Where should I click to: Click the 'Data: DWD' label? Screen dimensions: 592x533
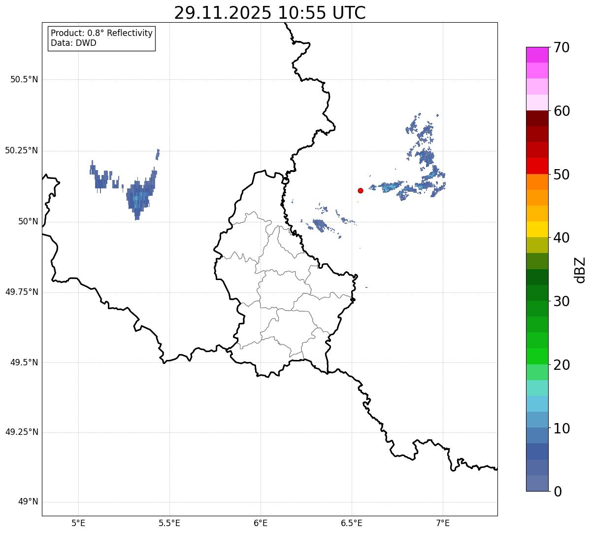tap(74, 43)
